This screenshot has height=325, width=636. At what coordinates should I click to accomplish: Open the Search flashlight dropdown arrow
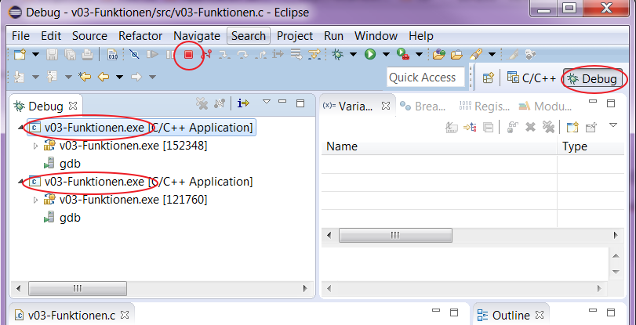[492, 54]
